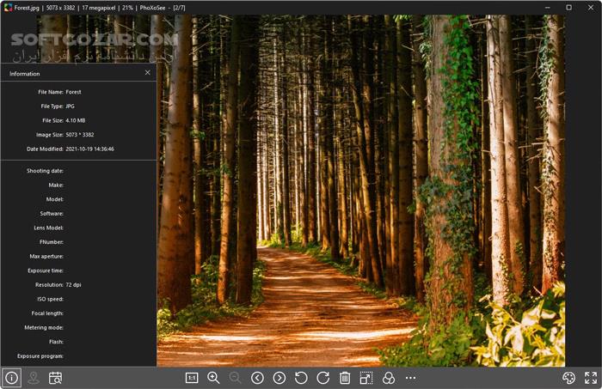Click the Focal length label
The height and width of the screenshot is (389, 602).
[47, 313]
